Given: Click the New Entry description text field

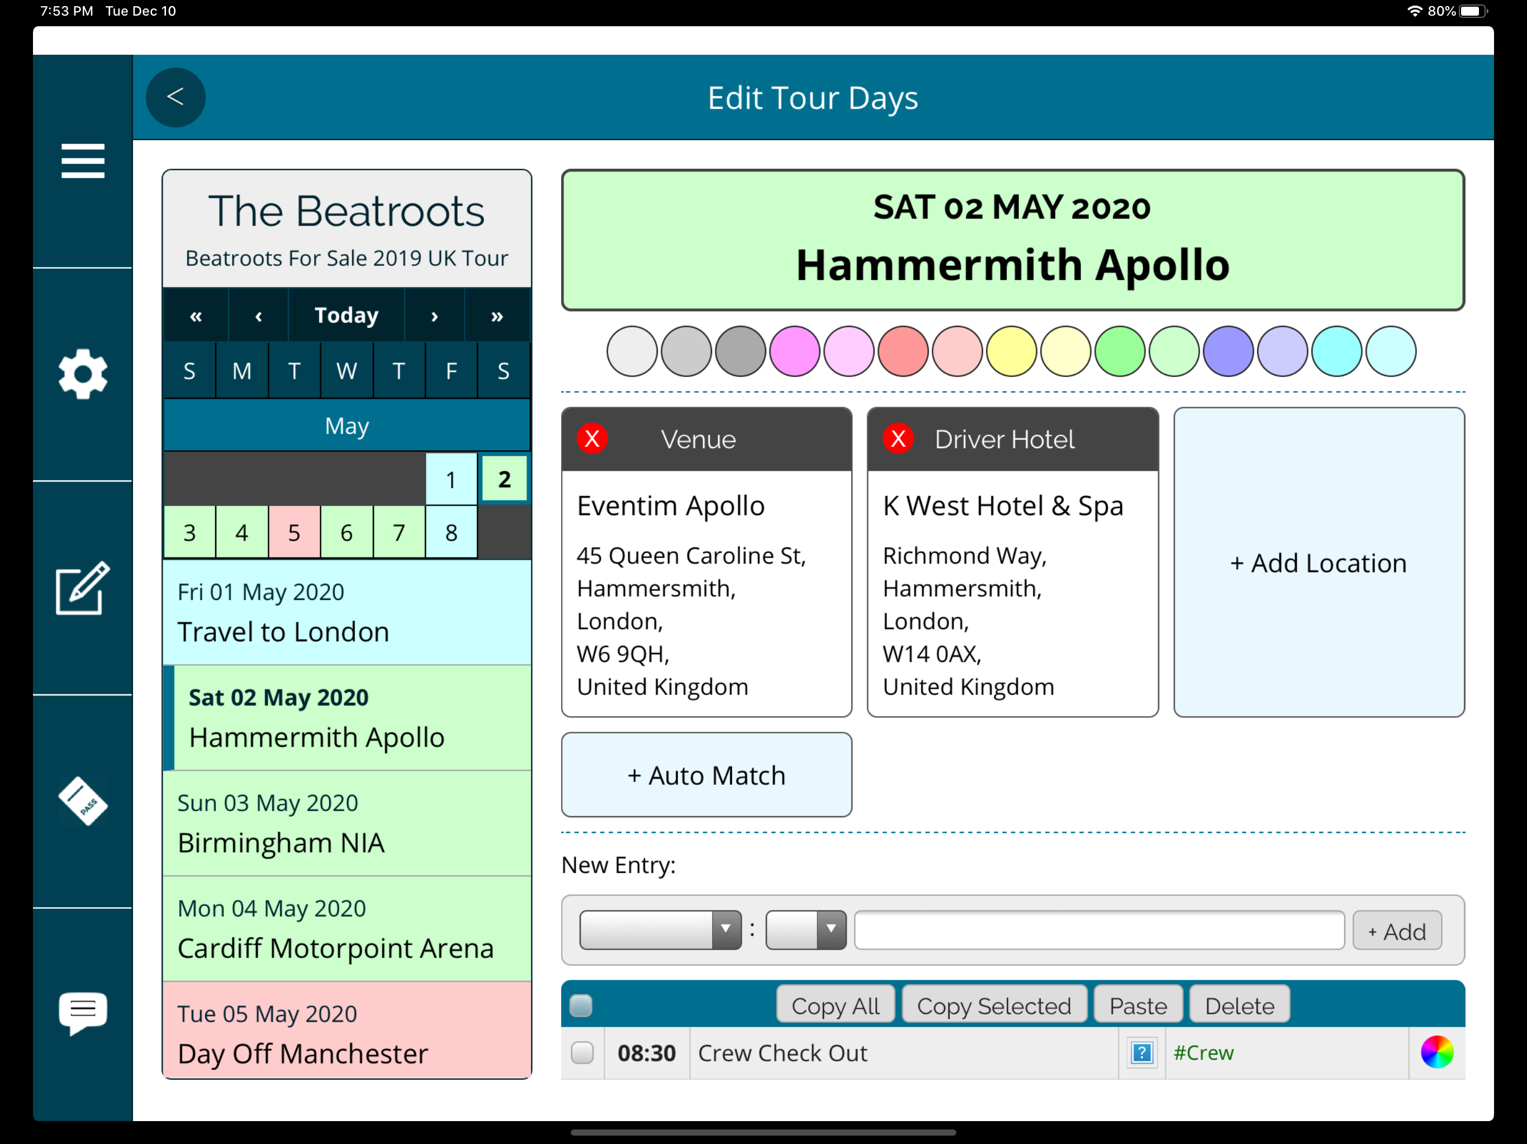Looking at the screenshot, I should tap(1099, 930).
